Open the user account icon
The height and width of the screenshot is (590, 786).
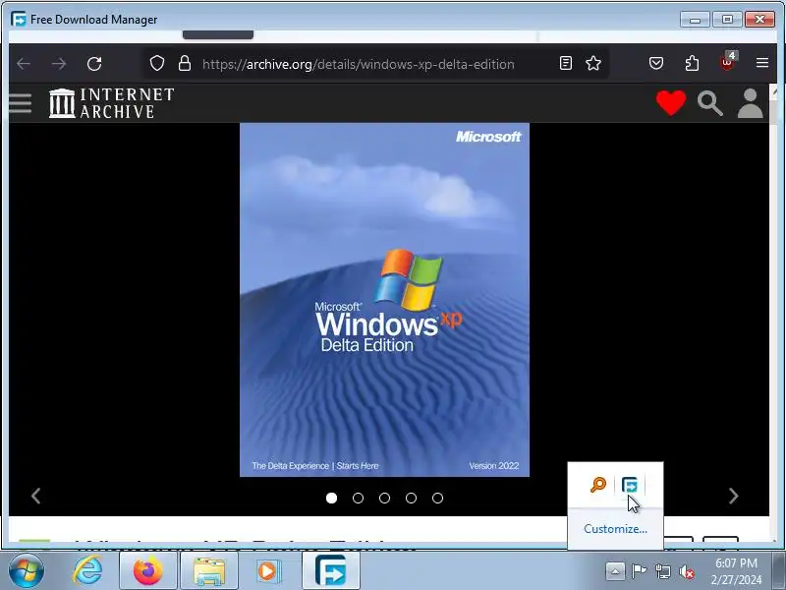pyautogui.click(x=750, y=103)
